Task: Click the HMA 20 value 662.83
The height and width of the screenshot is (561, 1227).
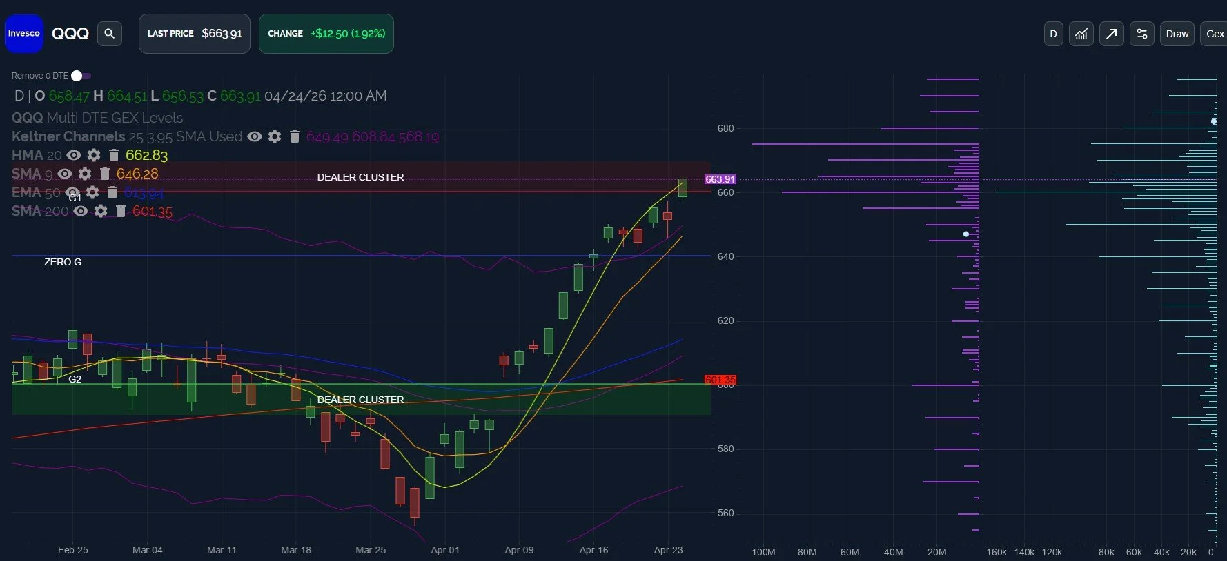Action: 146,155
